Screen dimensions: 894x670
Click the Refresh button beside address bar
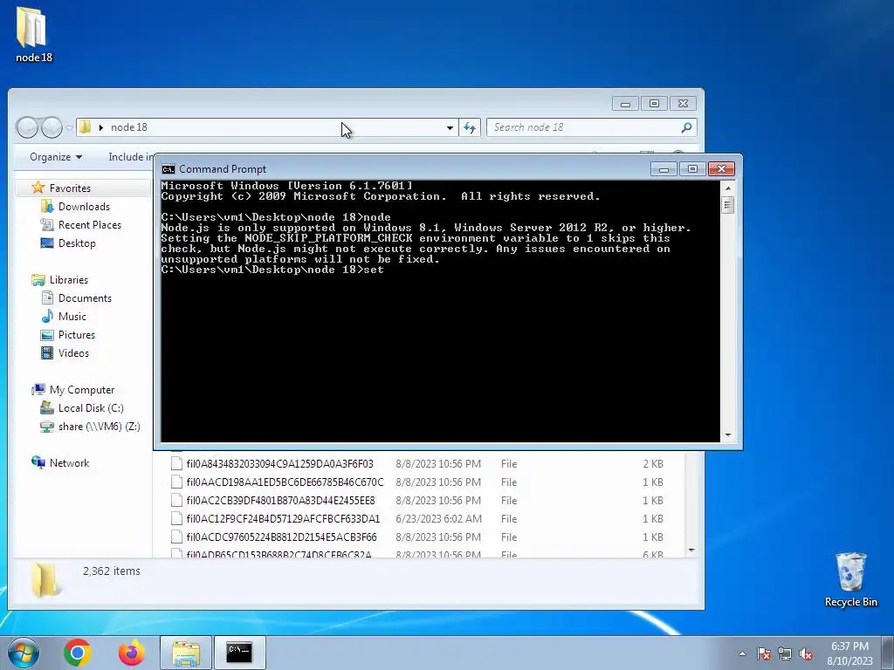(x=470, y=127)
